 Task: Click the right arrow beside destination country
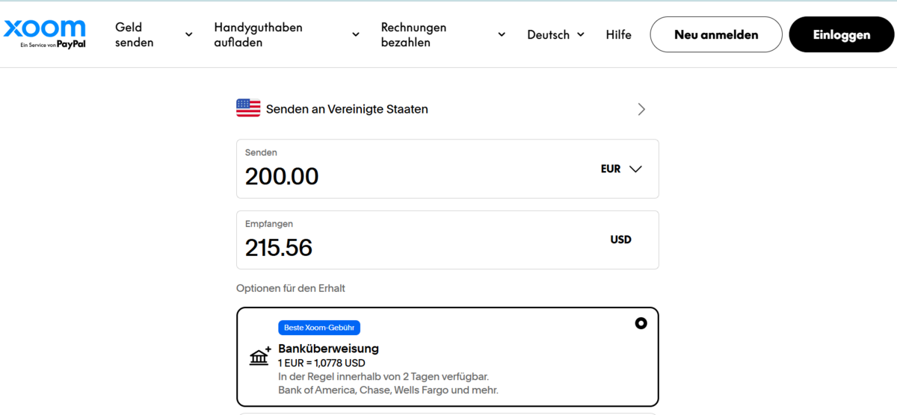[641, 109]
